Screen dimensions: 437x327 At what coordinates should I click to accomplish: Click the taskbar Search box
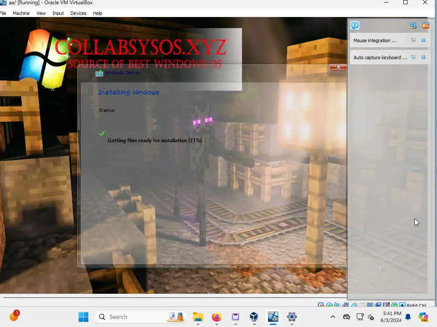[x=140, y=317]
